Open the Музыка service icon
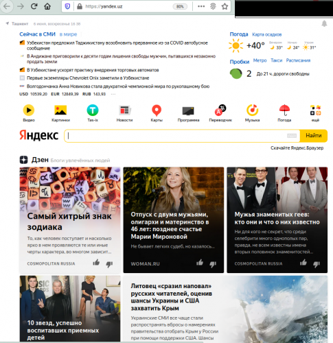Image resolution: width=333 pixels, height=343 pixels. [253, 110]
